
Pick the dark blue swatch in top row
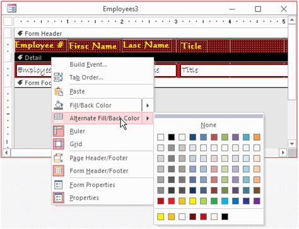pos(192,137)
